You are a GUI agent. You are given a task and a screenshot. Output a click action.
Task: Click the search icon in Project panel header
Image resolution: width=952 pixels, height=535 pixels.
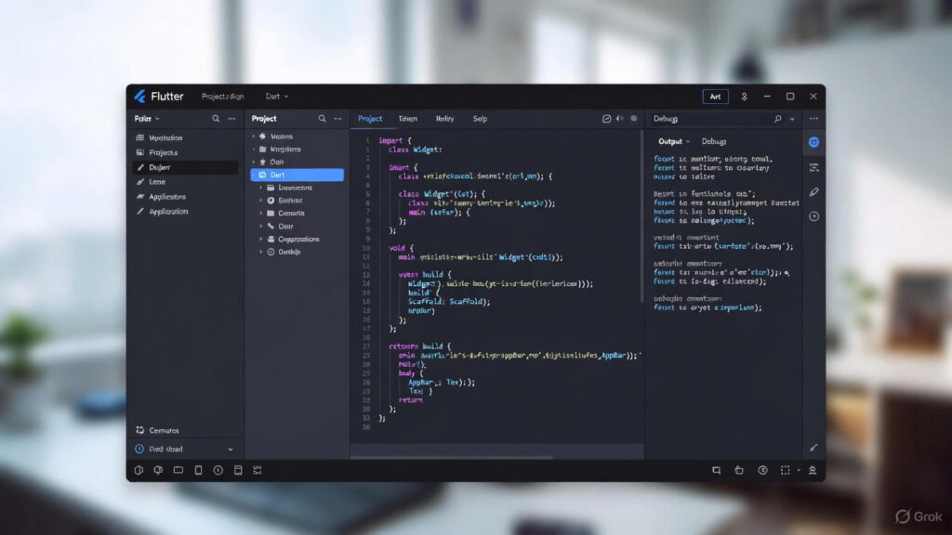point(323,119)
